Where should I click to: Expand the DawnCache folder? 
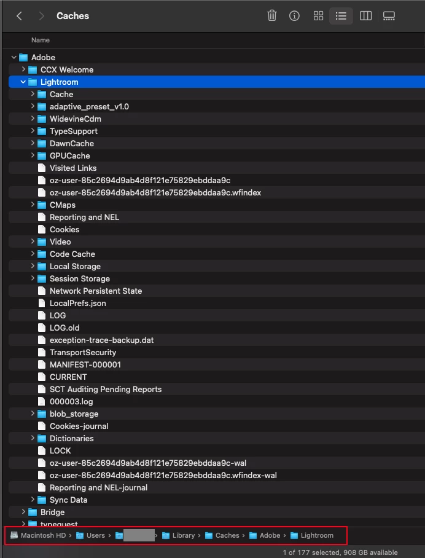33,143
